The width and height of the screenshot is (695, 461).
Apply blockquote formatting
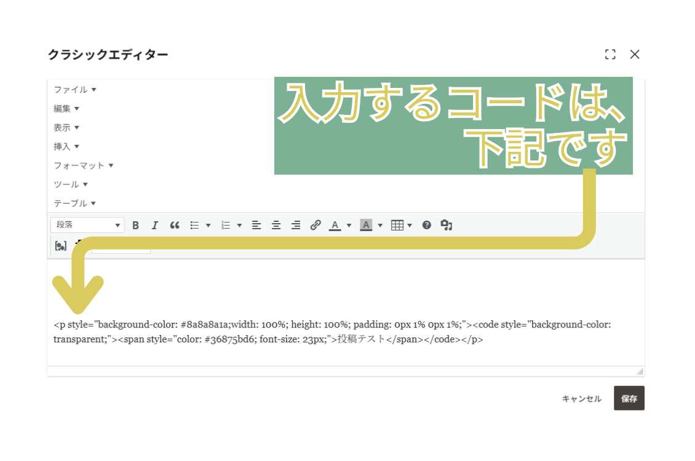coord(175,226)
